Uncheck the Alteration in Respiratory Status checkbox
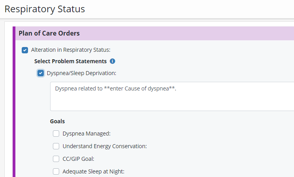 click(x=25, y=50)
